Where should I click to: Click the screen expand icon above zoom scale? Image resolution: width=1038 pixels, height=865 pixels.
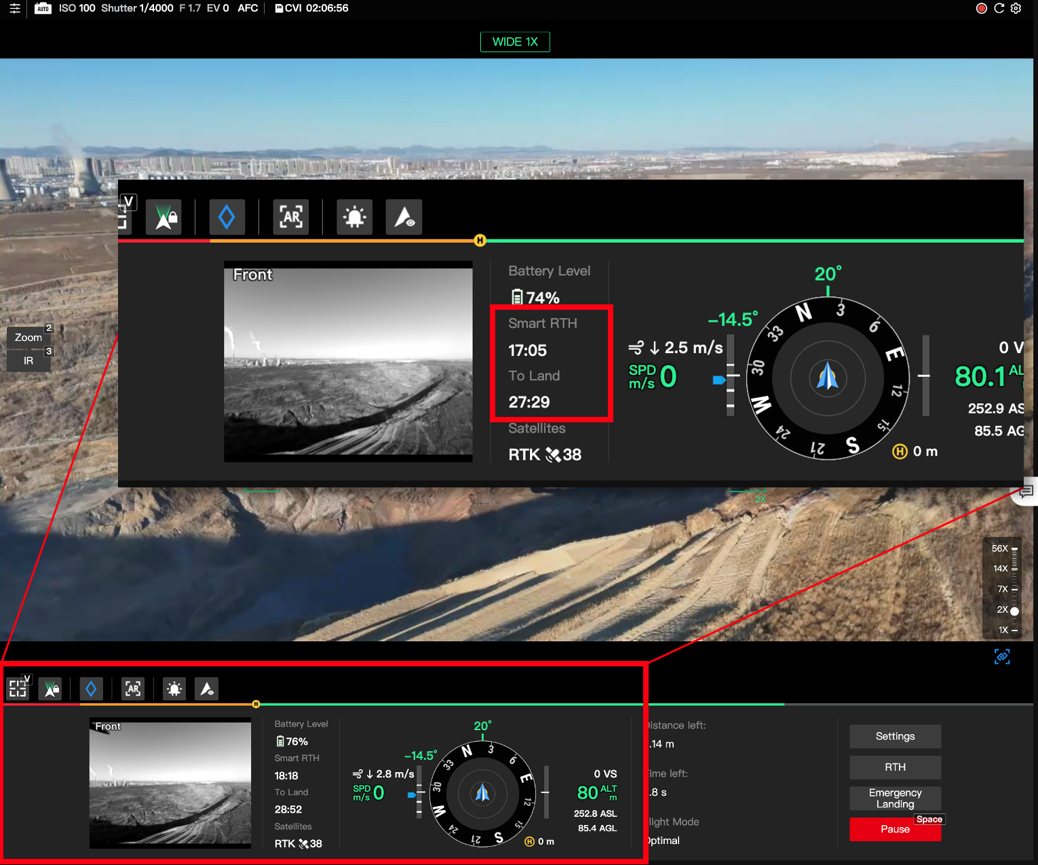pos(1002,656)
